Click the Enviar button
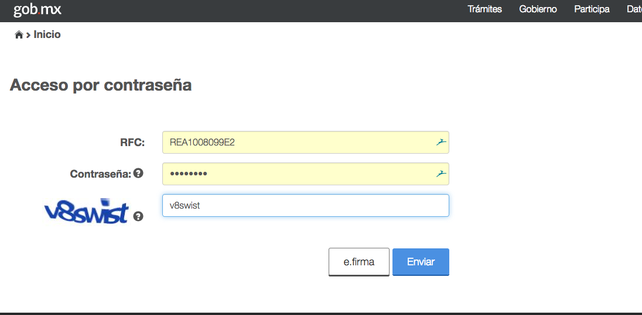Viewport: 642px width, 315px height. pos(421,262)
